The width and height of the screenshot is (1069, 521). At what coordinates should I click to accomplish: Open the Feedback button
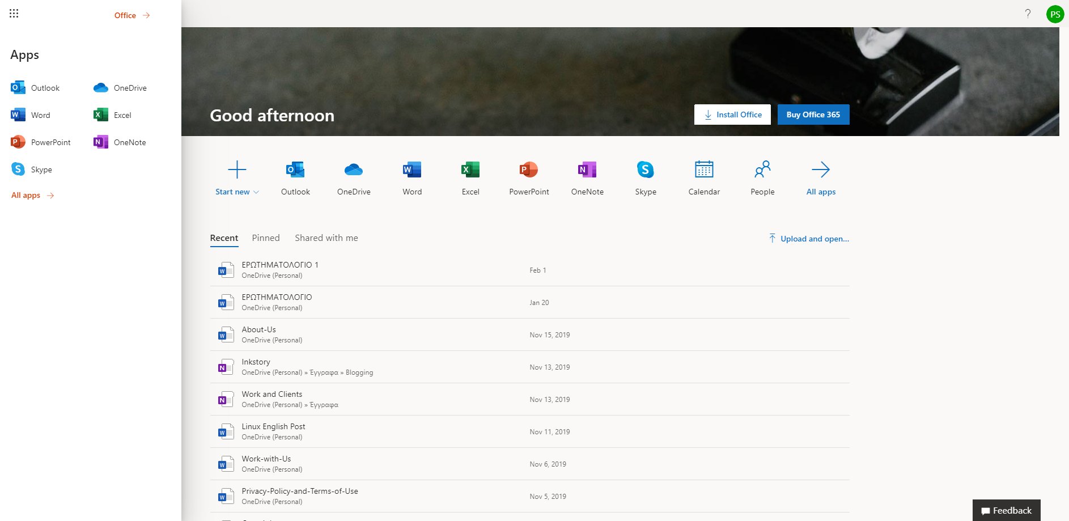[x=1006, y=510]
